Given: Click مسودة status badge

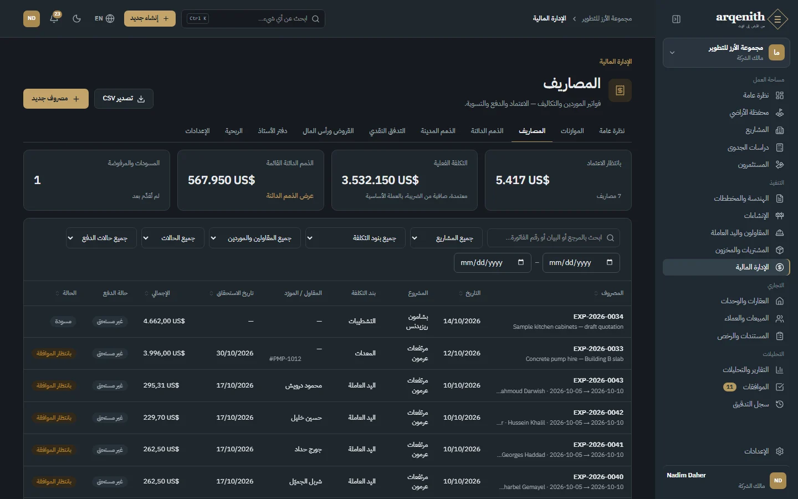Looking at the screenshot, I should pyautogui.click(x=63, y=322).
